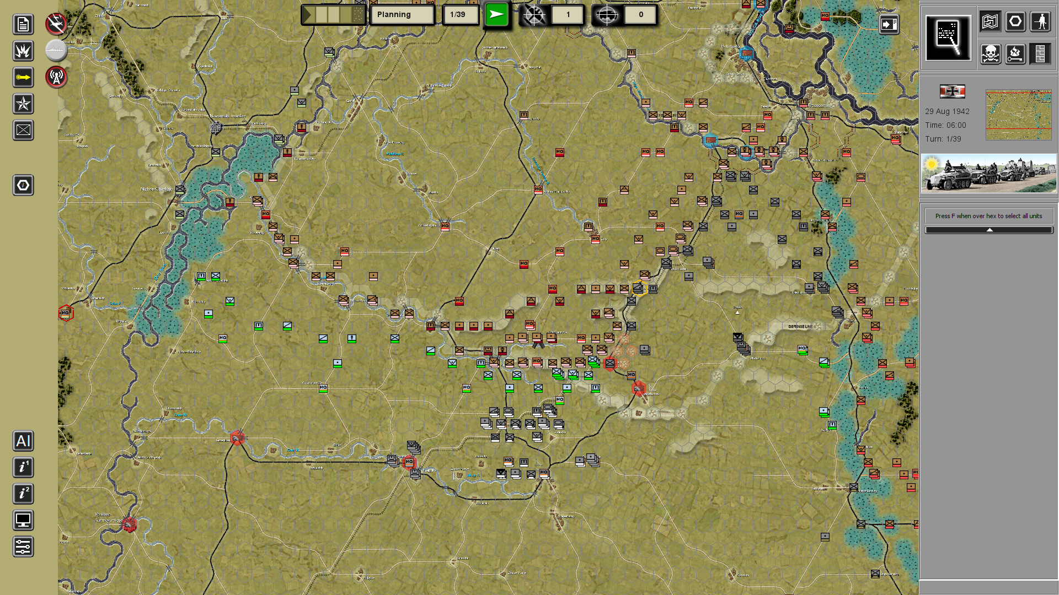The width and height of the screenshot is (1059, 595).
Task: Click the skull and crossbones casualties icon
Action: coord(991,53)
